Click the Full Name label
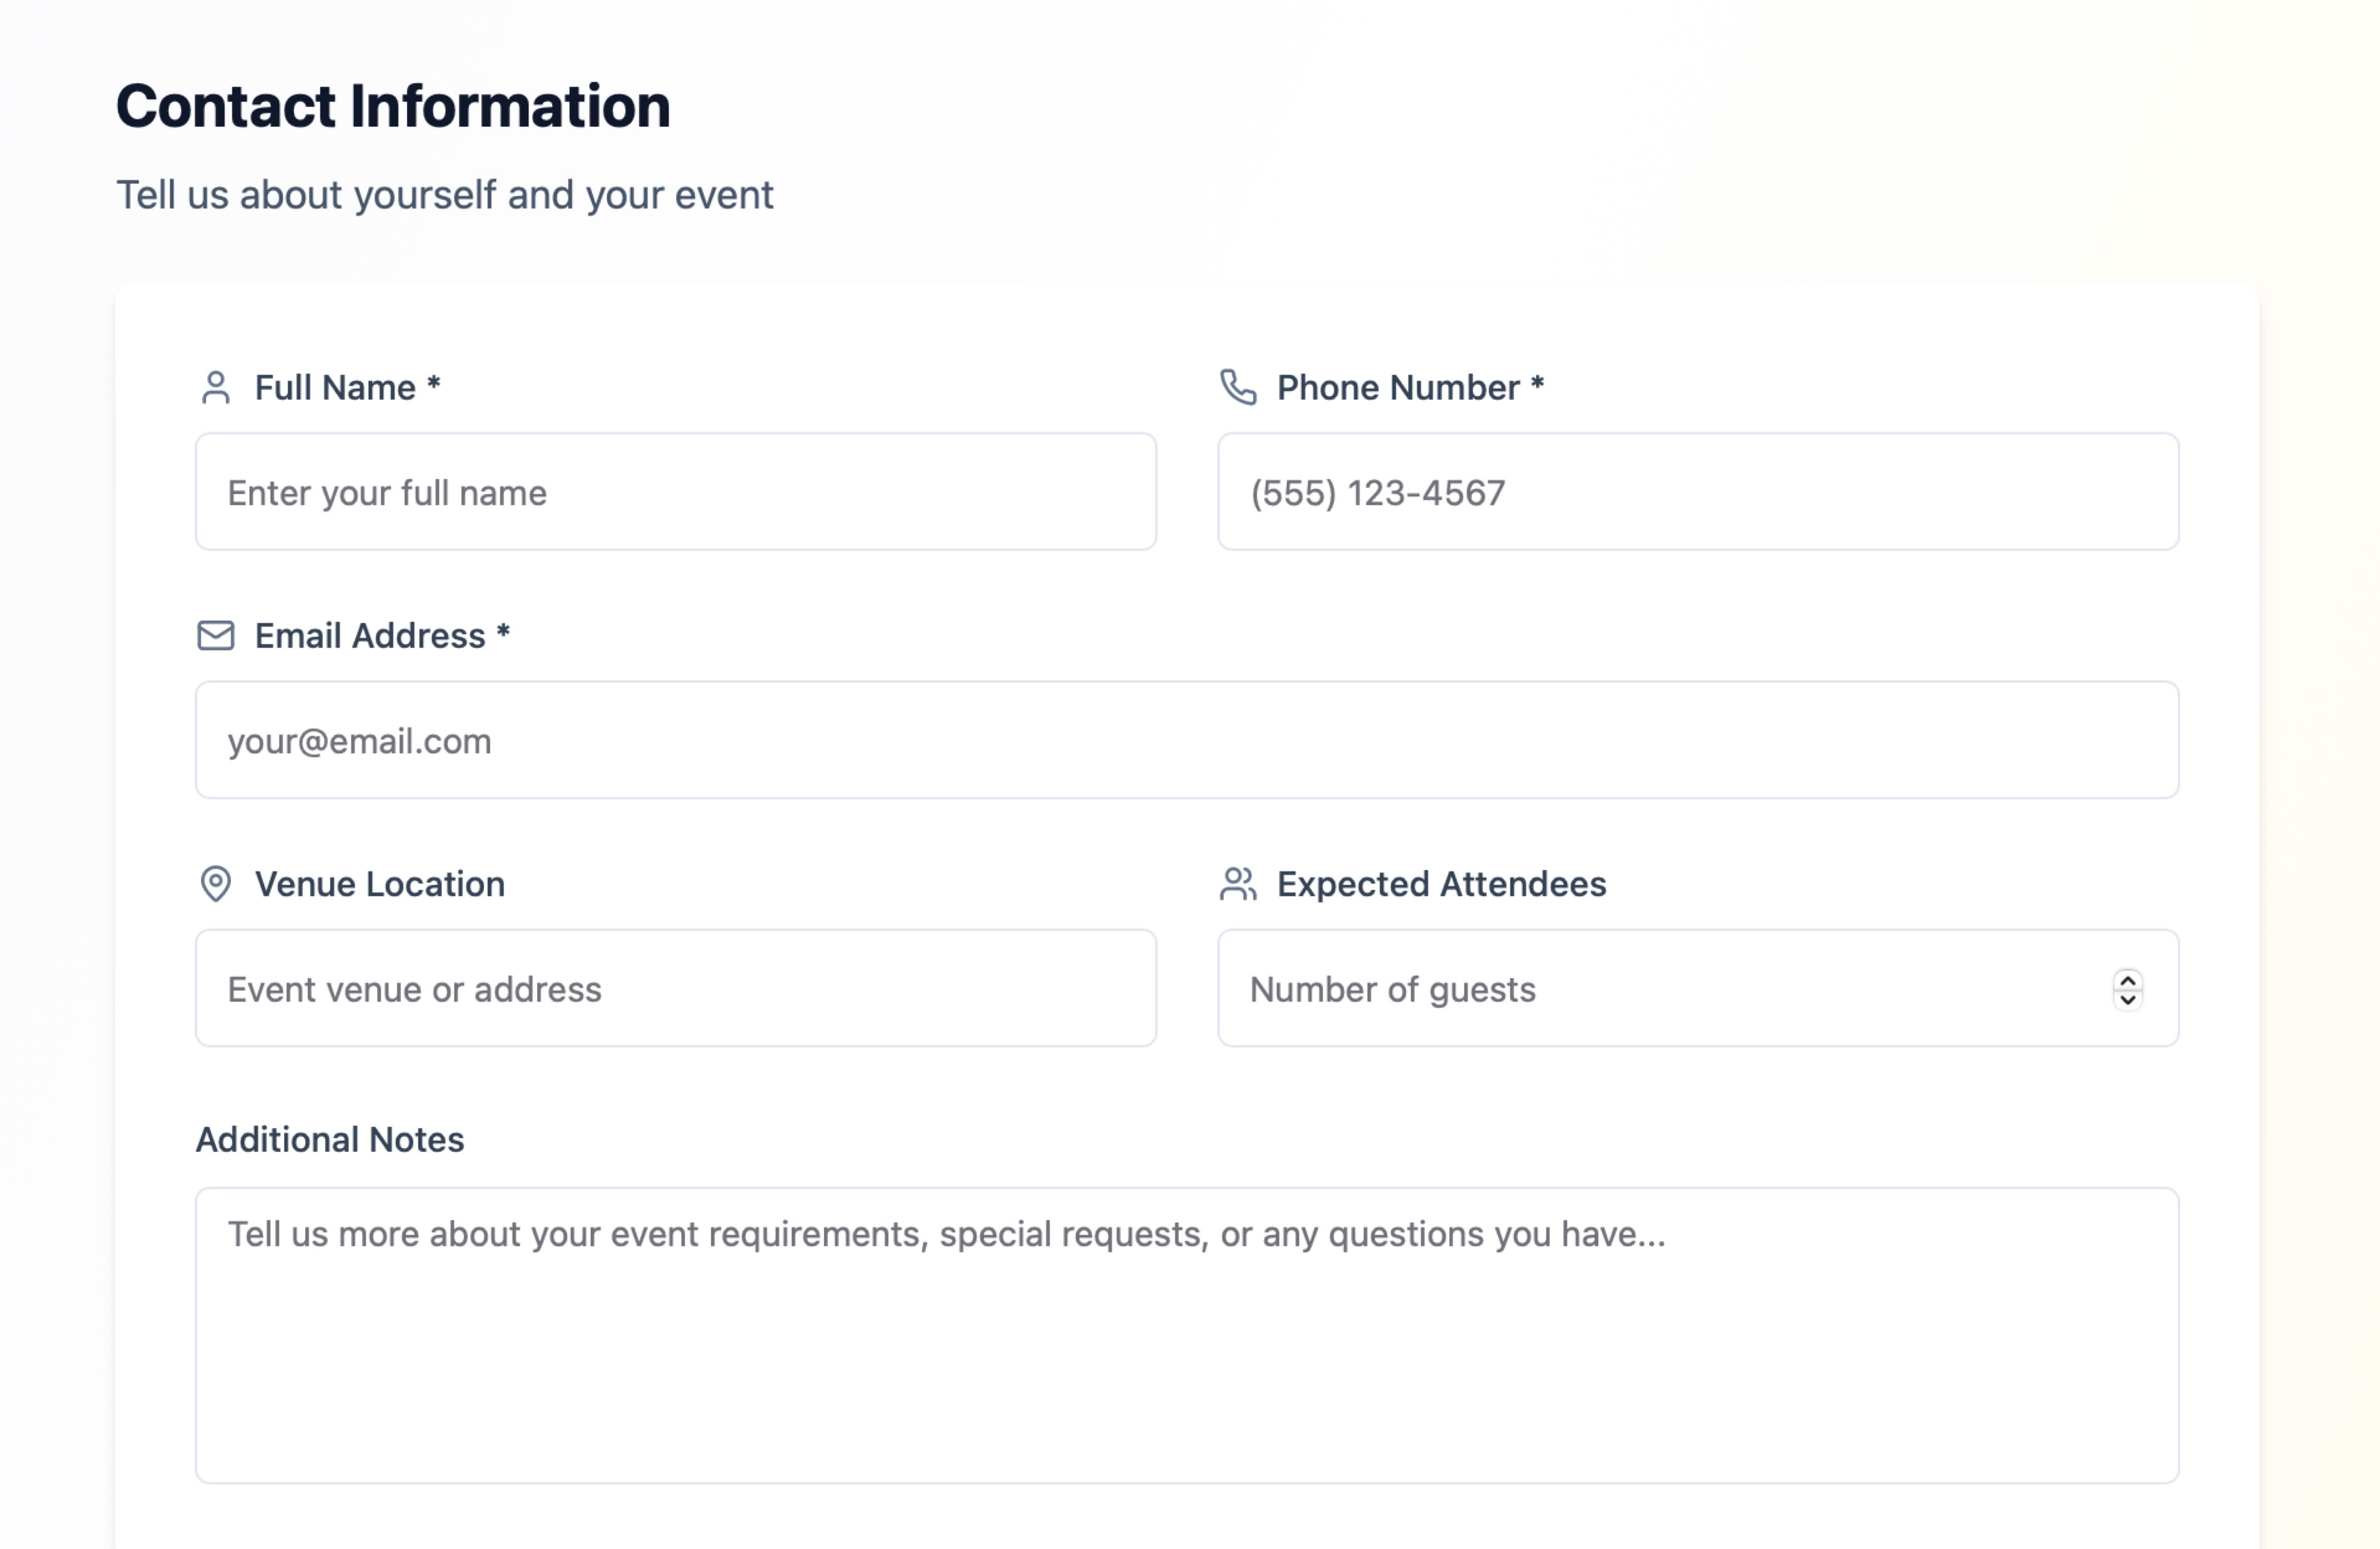This screenshot has height=1549, width=2380. [x=347, y=387]
